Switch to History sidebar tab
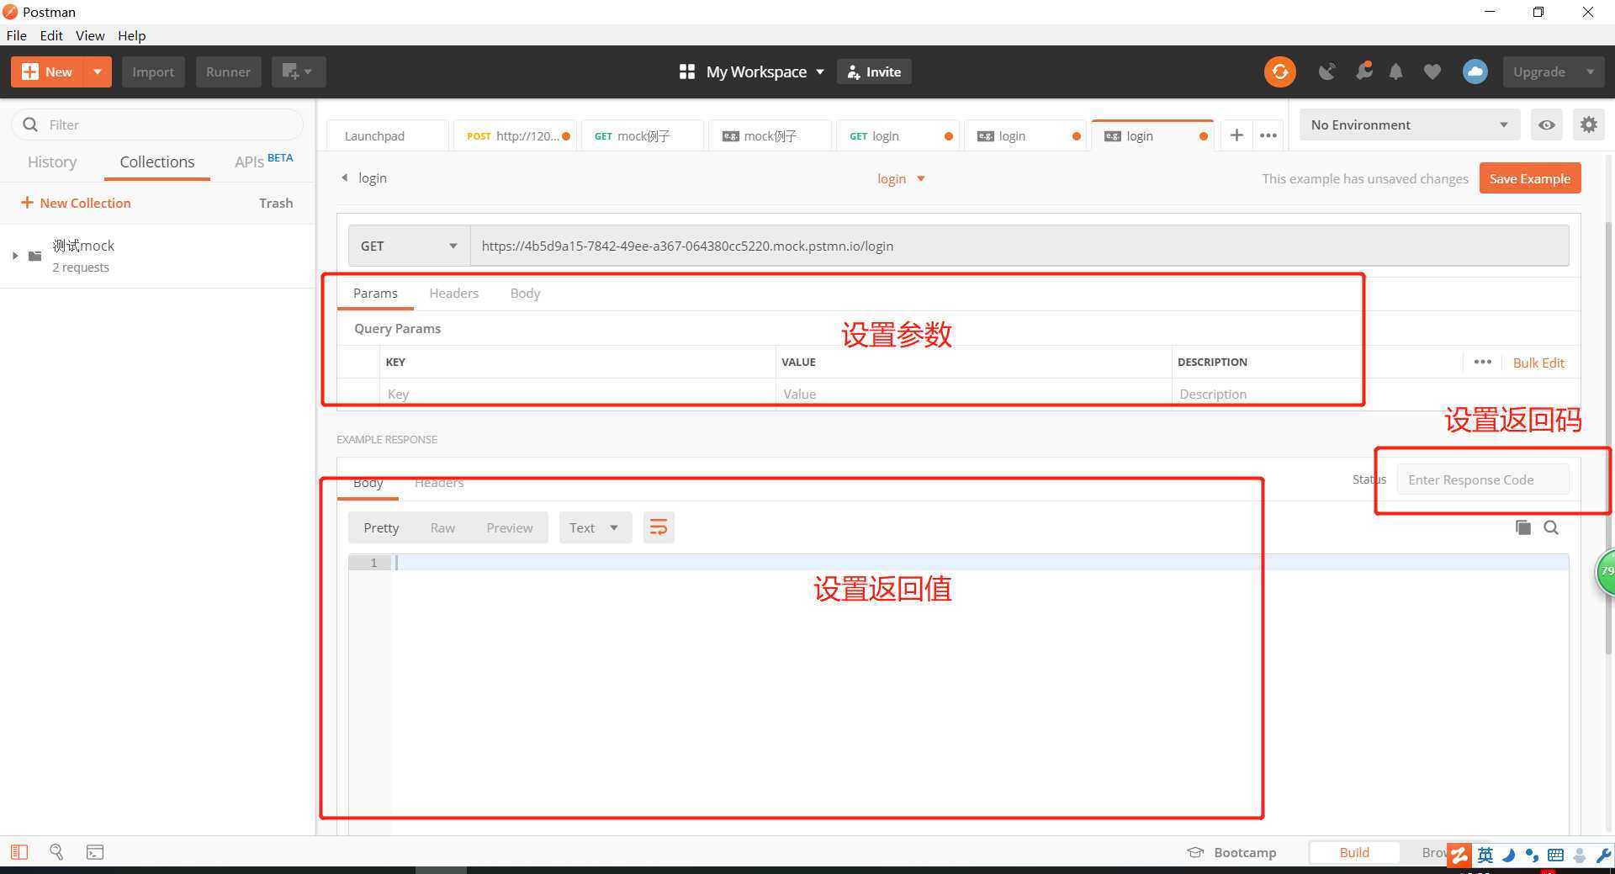This screenshot has width=1615, height=874. [52, 162]
